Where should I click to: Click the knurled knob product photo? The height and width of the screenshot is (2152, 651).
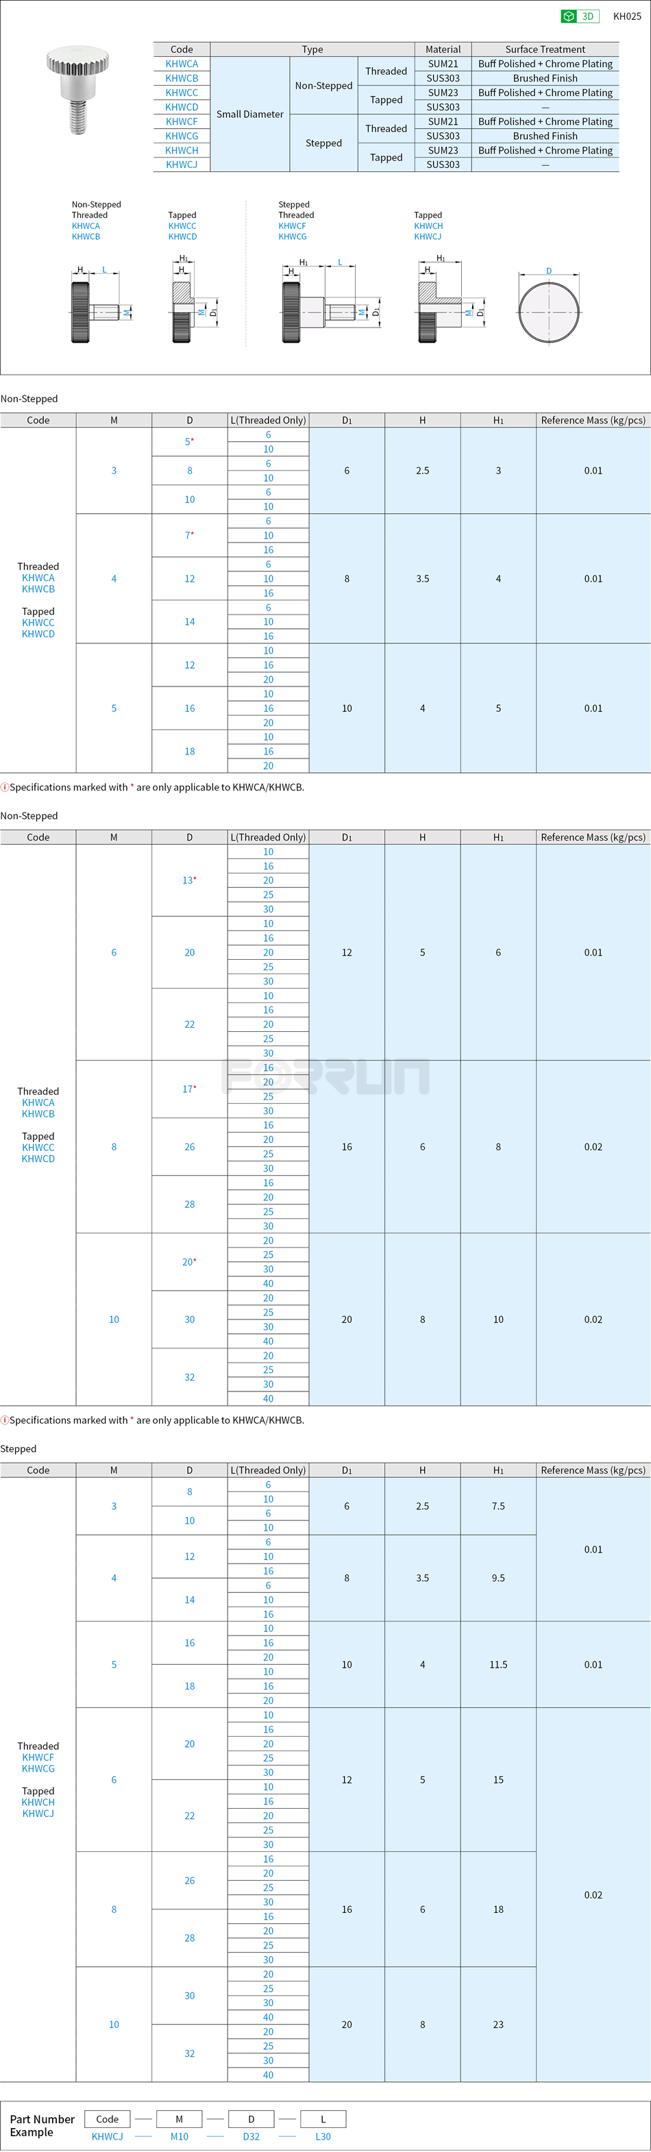pyautogui.click(x=79, y=90)
